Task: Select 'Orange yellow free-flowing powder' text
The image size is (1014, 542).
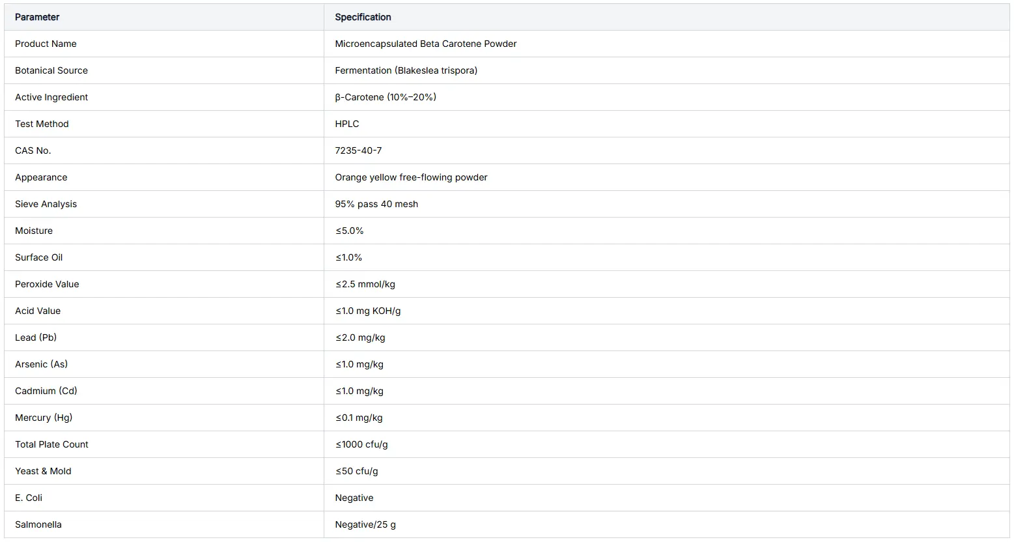Action: 411,177
